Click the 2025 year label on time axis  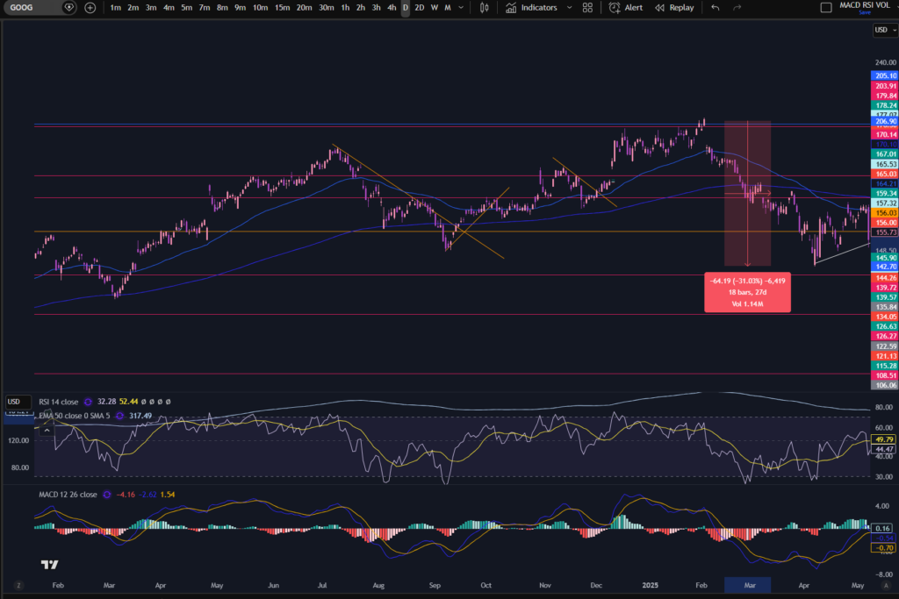[x=651, y=585]
